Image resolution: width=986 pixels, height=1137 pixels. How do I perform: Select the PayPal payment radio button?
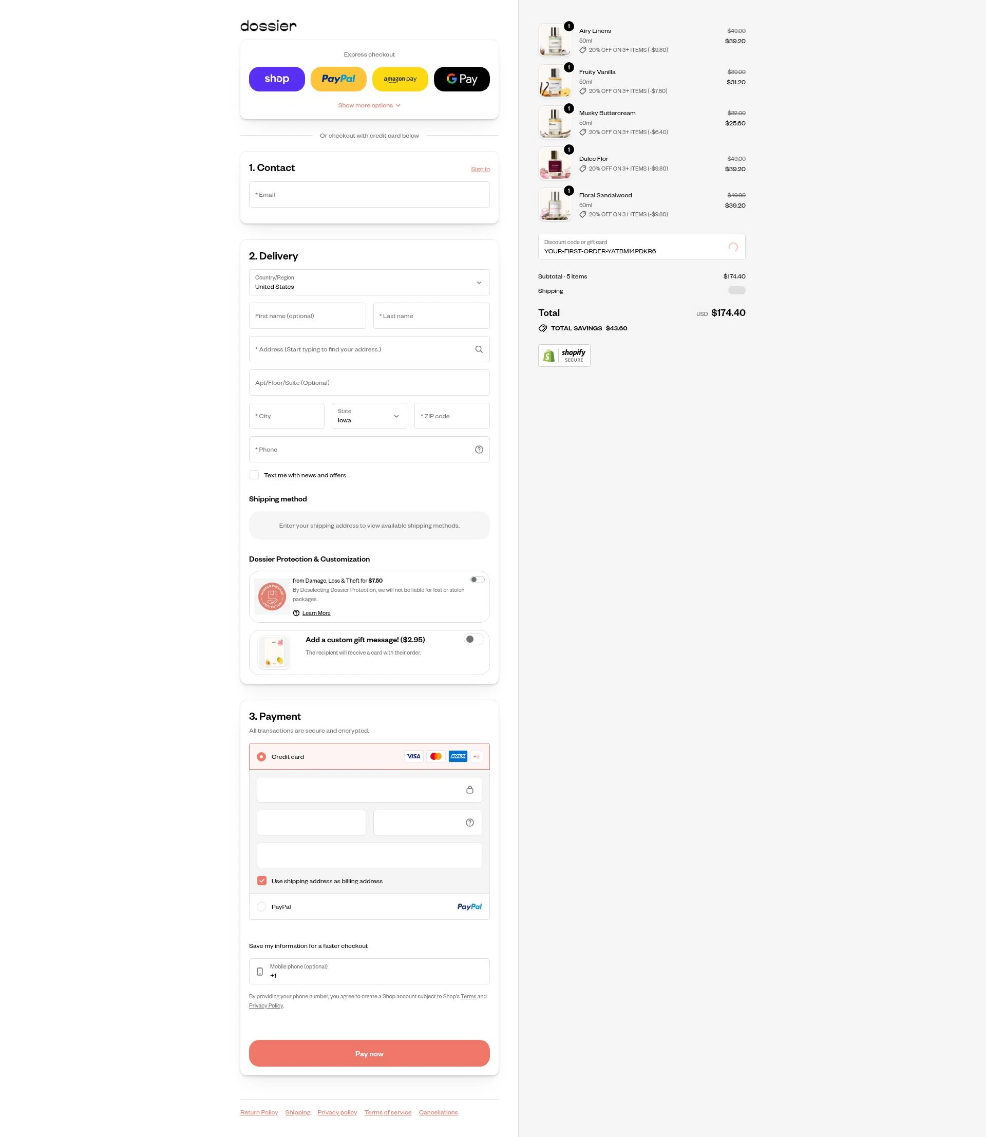point(261,906)
